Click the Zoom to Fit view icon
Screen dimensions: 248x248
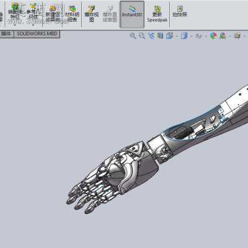[x=133, y=36]
